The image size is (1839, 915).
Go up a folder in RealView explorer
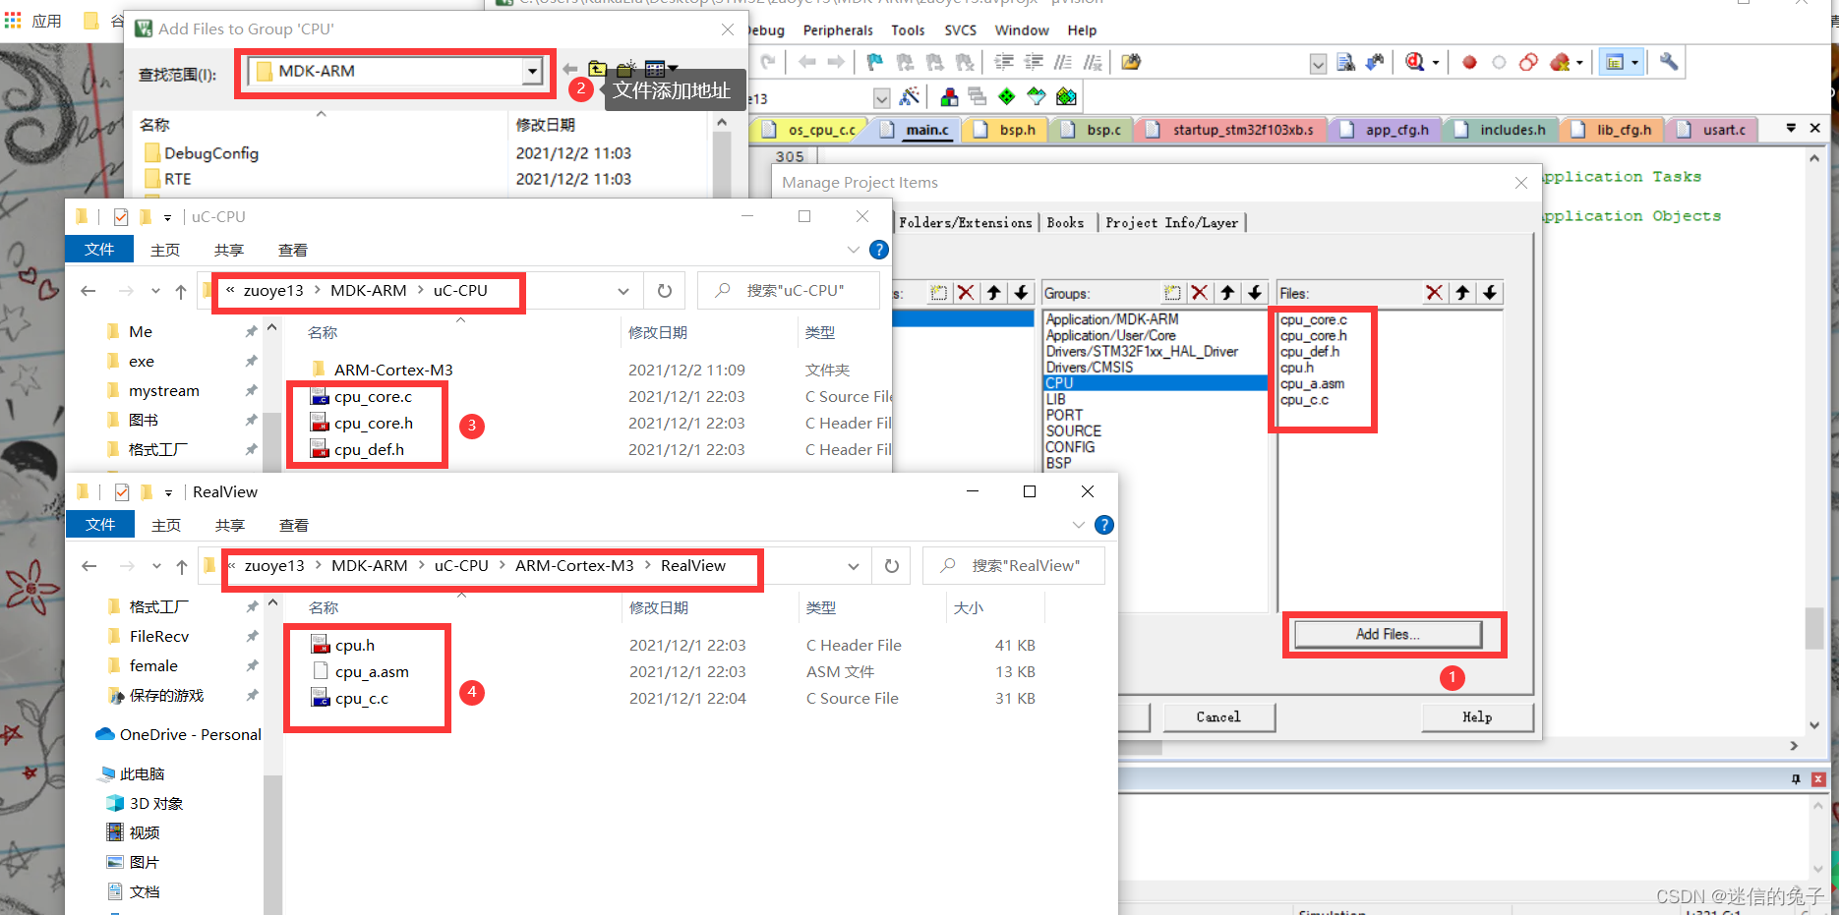(x=182, y=566)
